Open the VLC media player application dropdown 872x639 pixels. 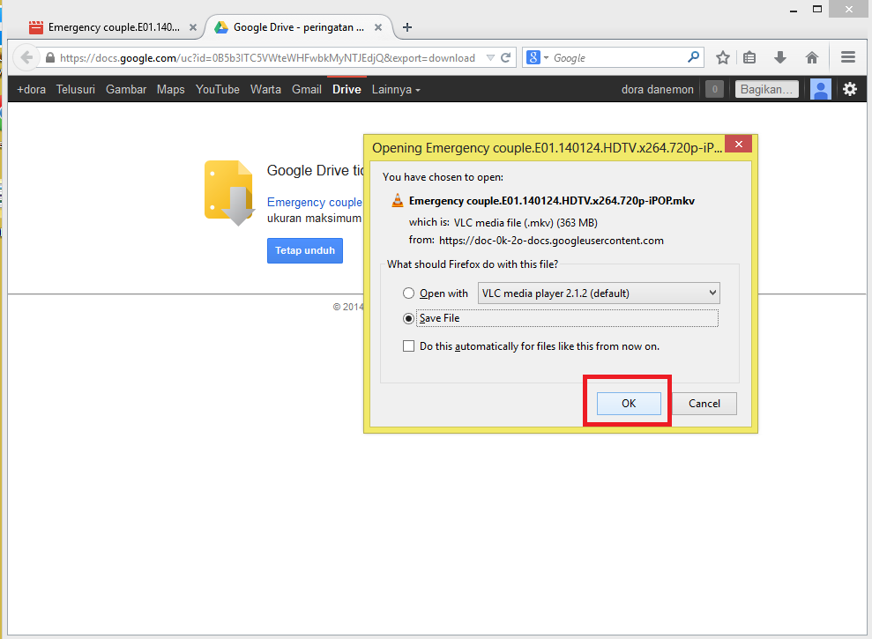(x=599, y=293)
